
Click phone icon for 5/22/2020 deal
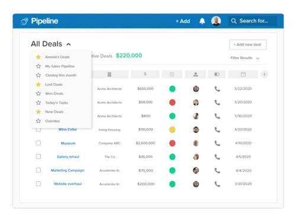pos(217,89)
